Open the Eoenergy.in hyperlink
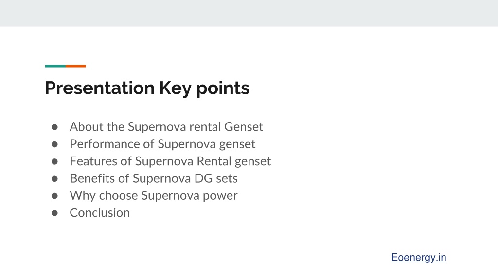The height and width of the screenshot is (280, 498). (419, 258)
